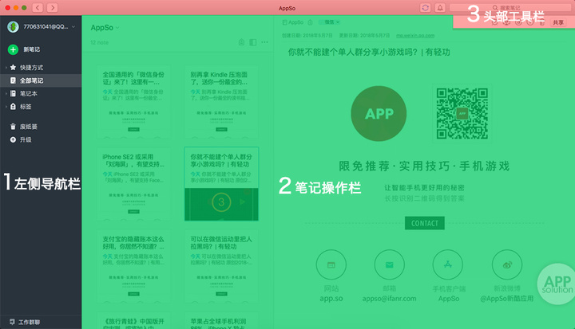Open note card 支付宝的隐藏账本这么好用

(133, 266)
